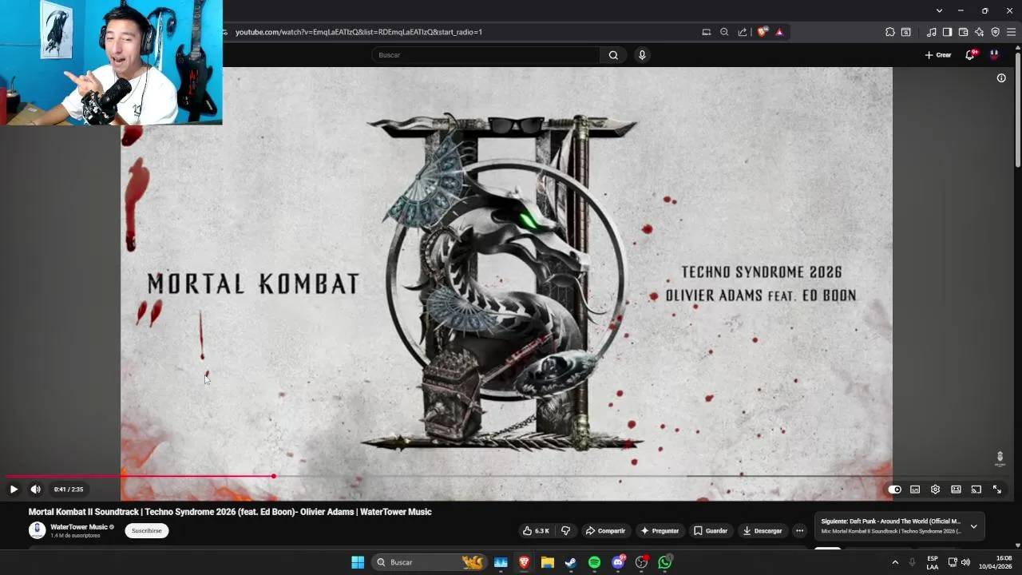Like the video with 6.3 K likes
Screen dimensions: 1022x575
(536, 530)
